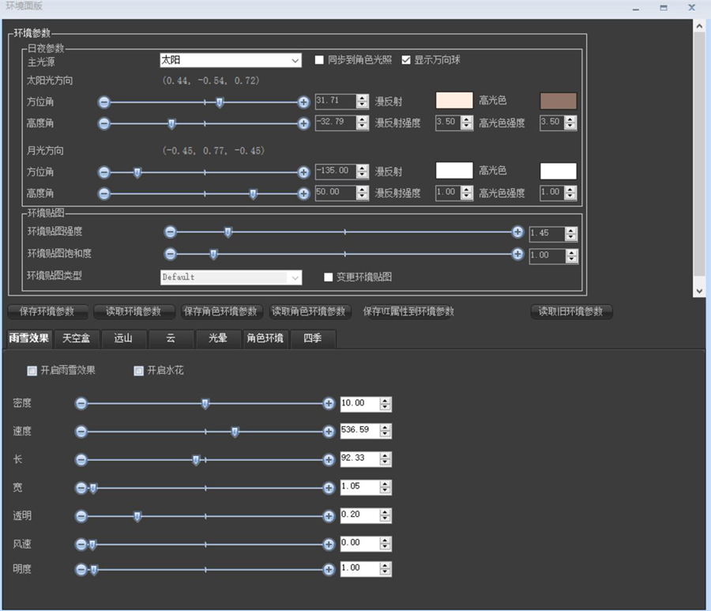The width and height of the screenshot is (711, 611).
Task: Click plus icon on sun 方位角 slider
Action: 303,102
